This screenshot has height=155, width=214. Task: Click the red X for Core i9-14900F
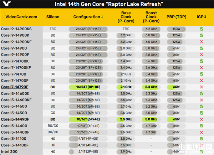202,55
